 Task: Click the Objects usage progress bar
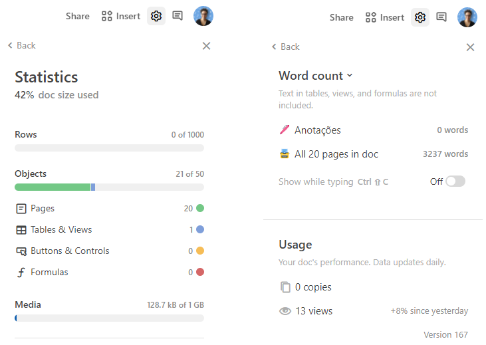[109, 187]
